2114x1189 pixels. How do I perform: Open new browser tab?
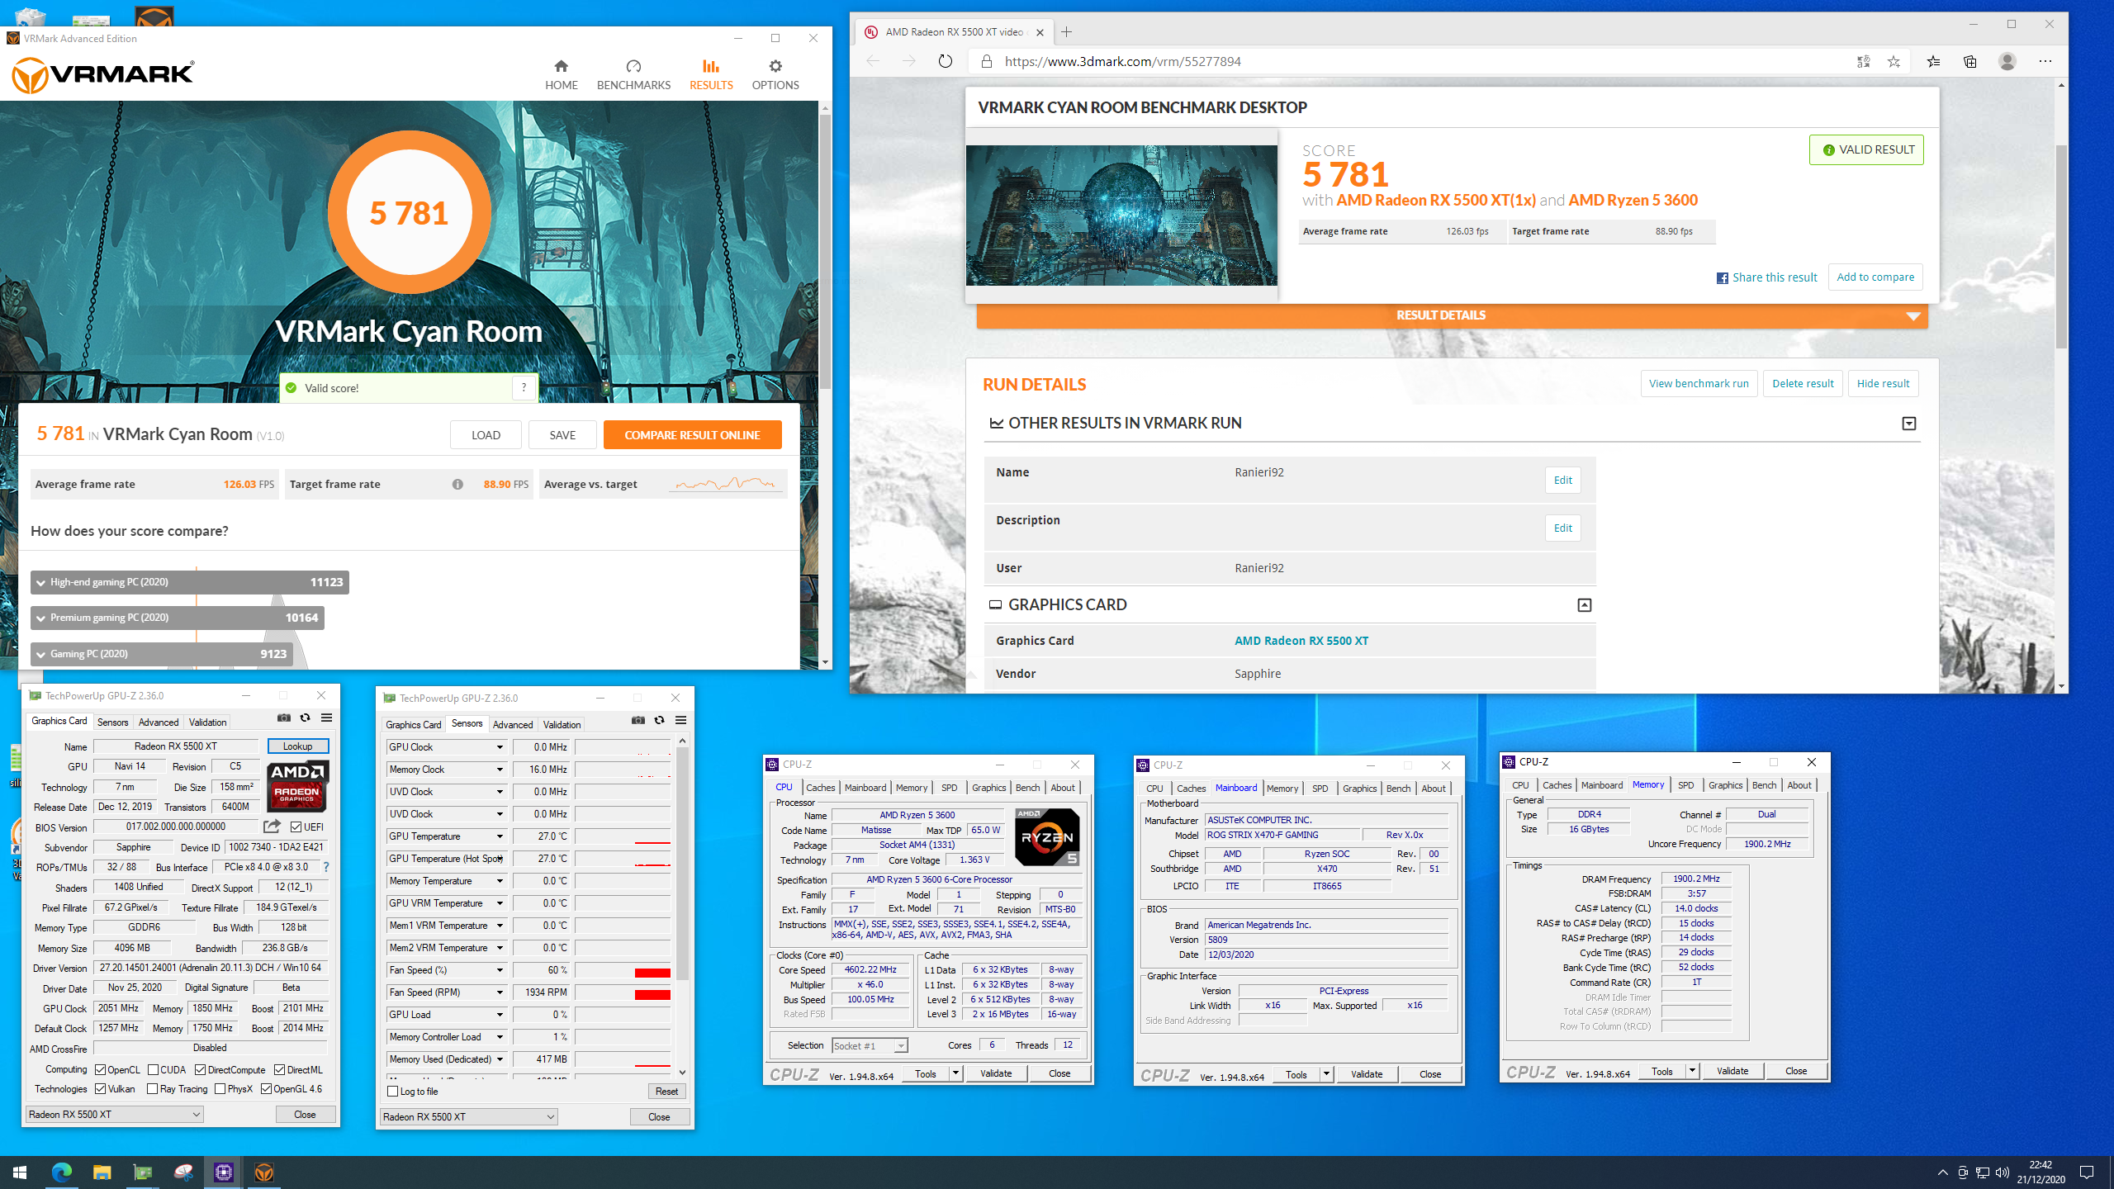click(x=1067, y=32)
